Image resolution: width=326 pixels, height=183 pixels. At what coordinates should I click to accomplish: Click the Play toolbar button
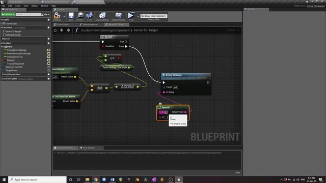pyautogui.click(x=131, y=16)
